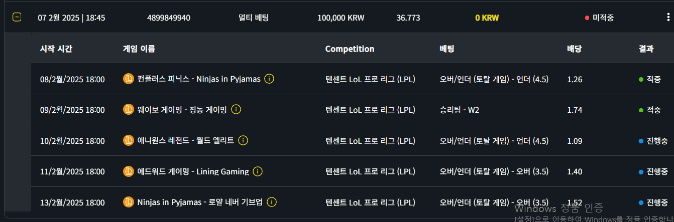
Task: Click LoL game icon beside 에드워드 게이밍 match
Action: click(129, 171)
